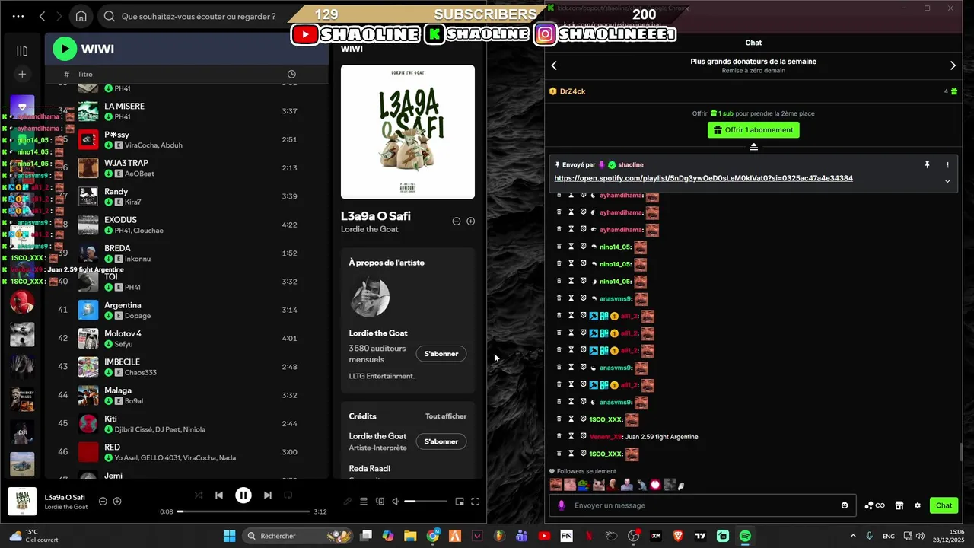
Task: Go back to the previous track
Action: (x=219, y=495)
